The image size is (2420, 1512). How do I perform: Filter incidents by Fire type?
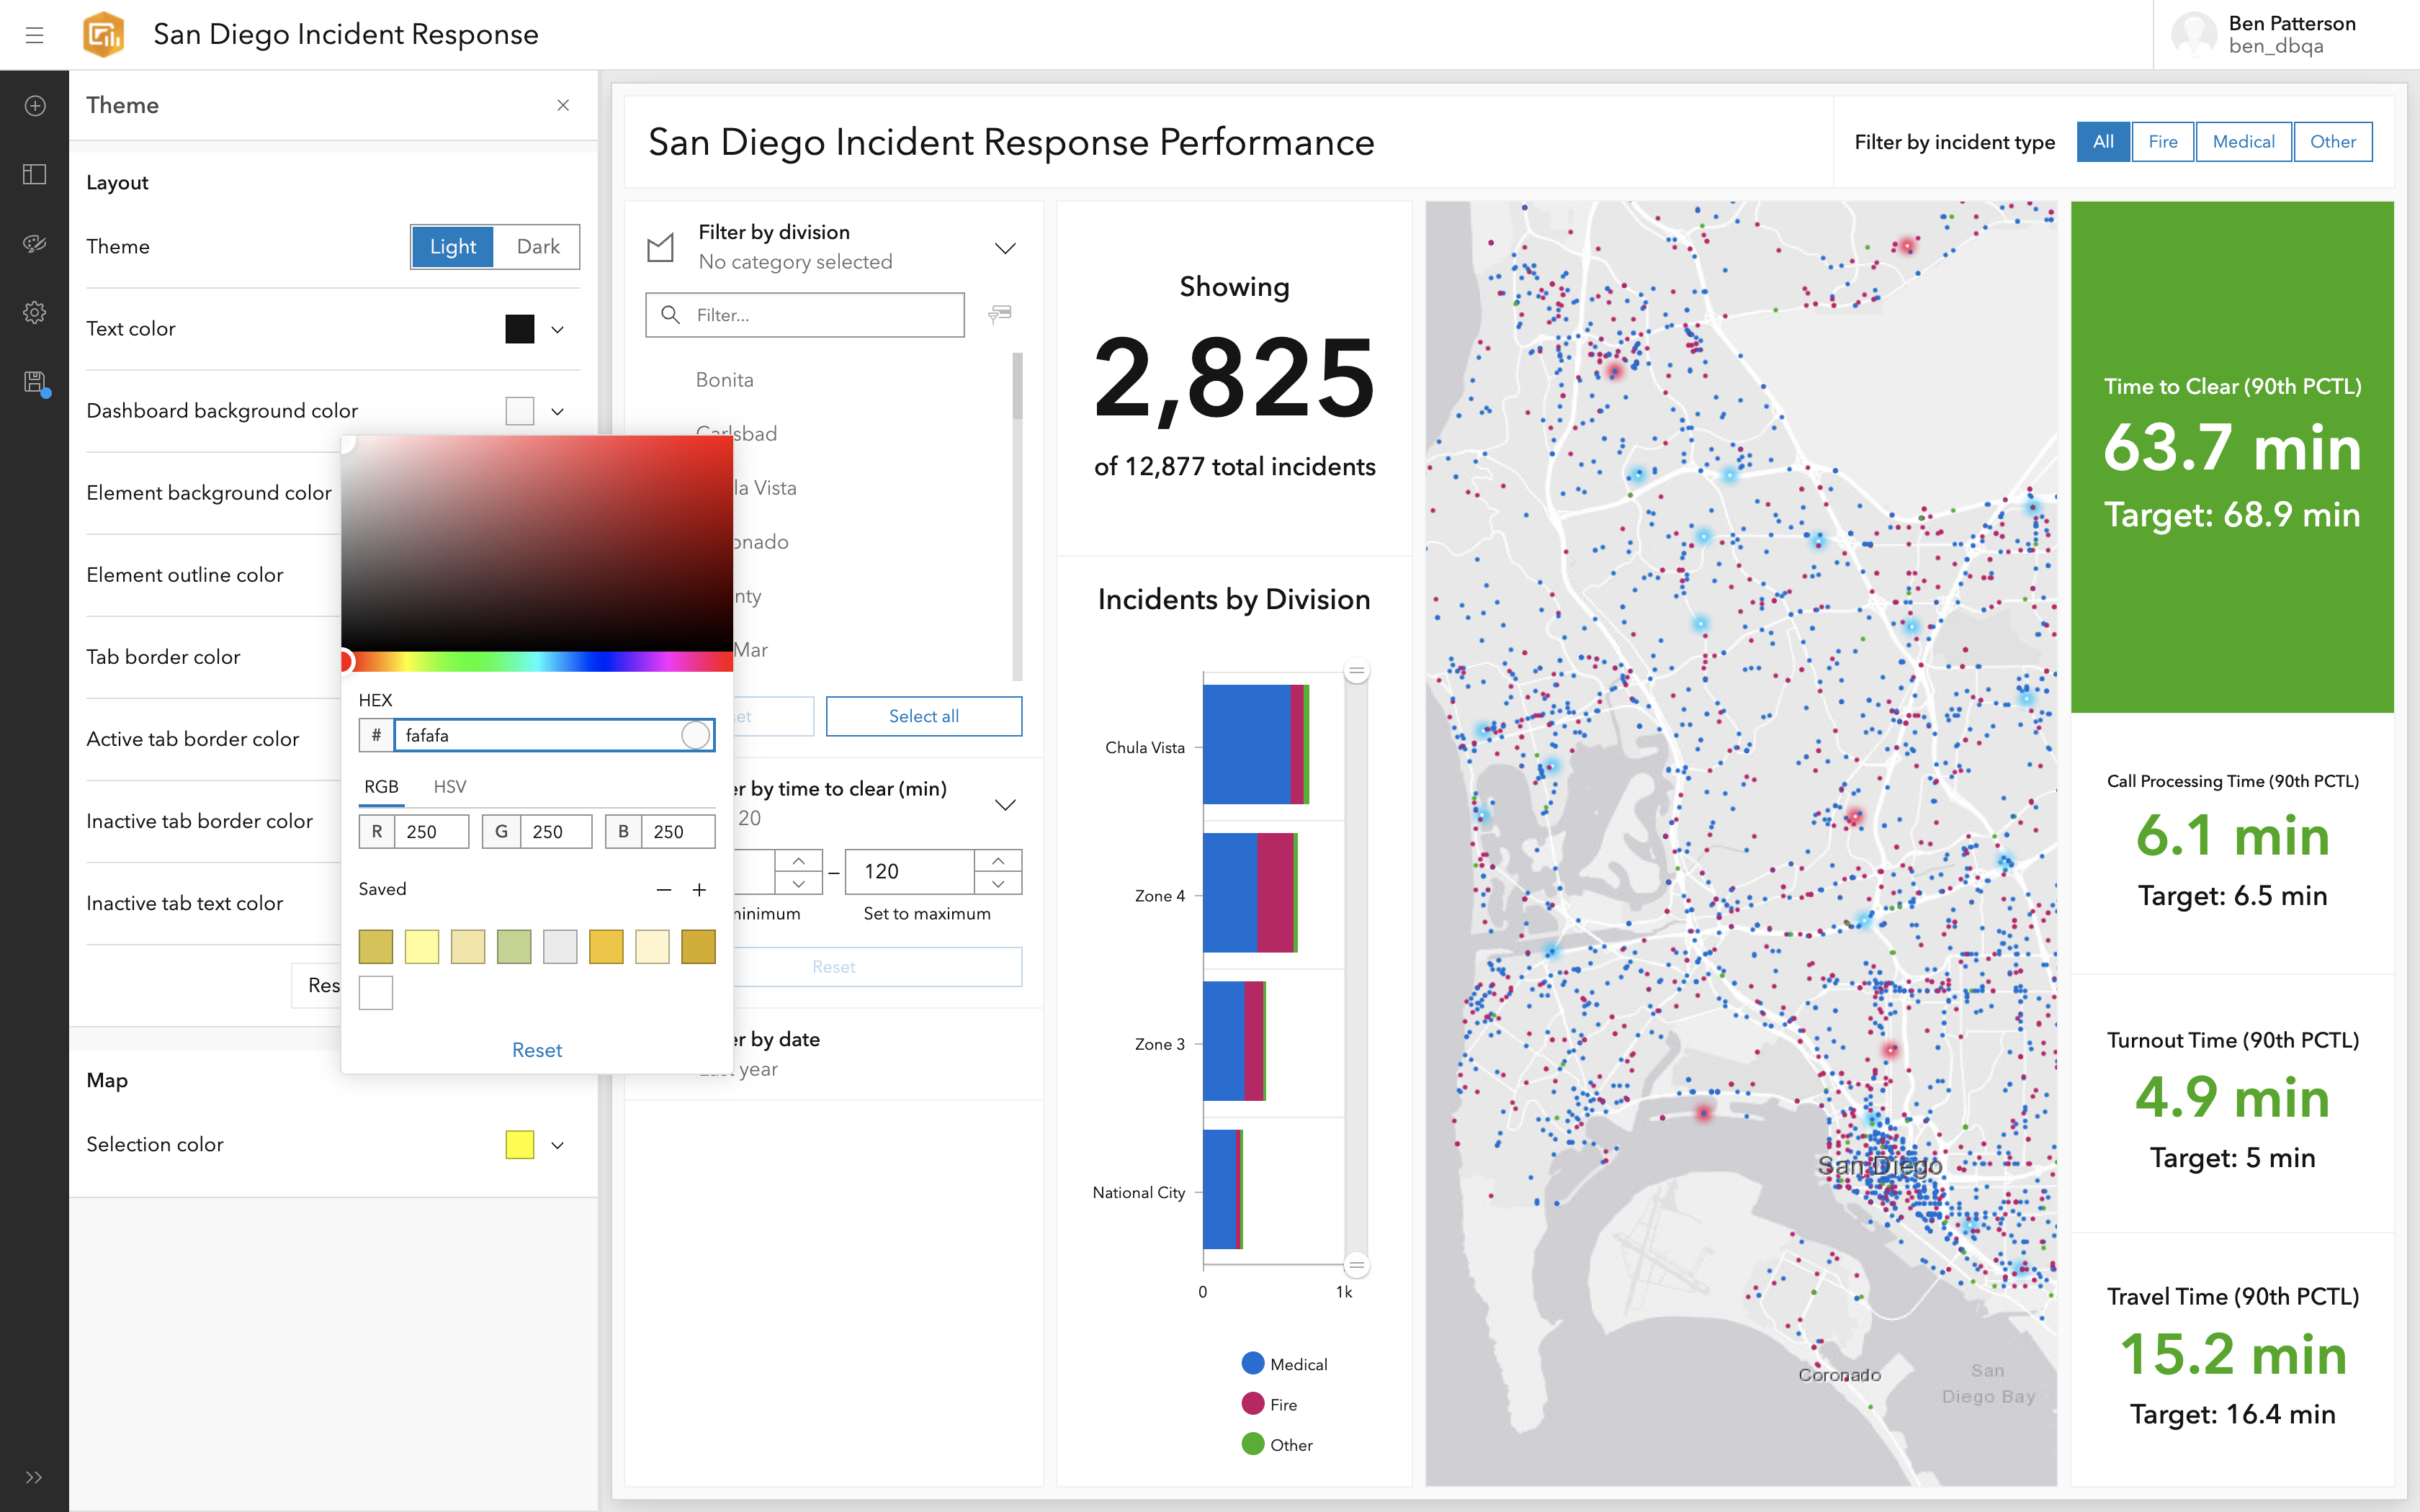(2162, 142)
